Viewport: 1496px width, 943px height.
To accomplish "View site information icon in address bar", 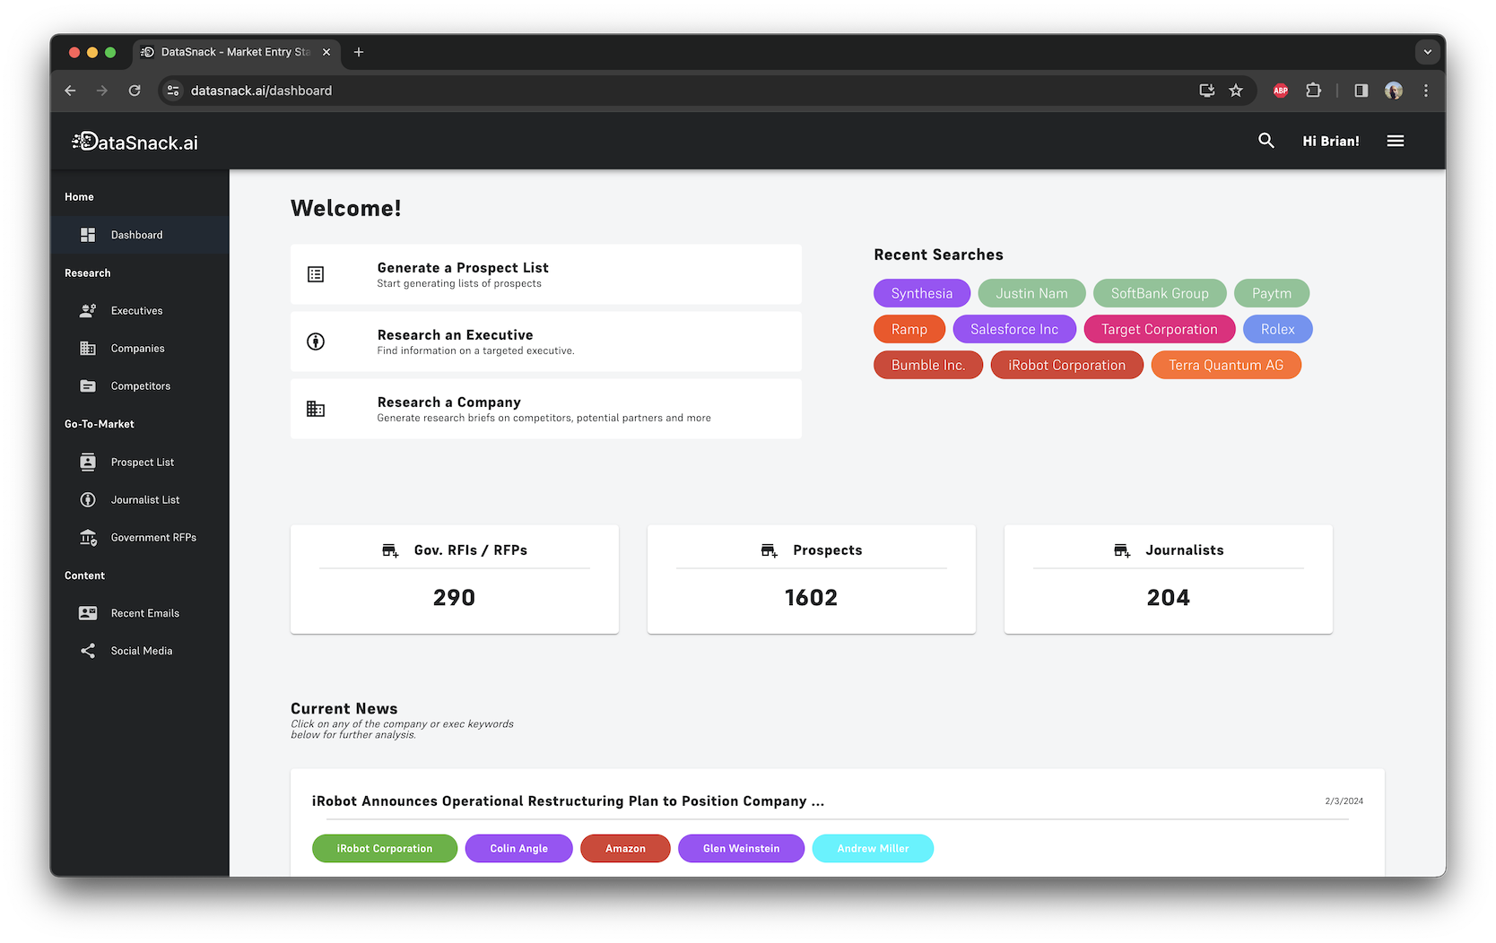I will tap(174, 91).
